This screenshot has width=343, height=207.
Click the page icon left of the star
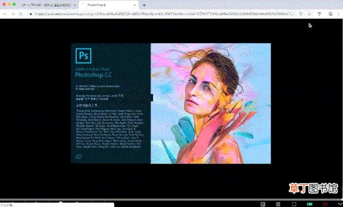pos(301,14)
